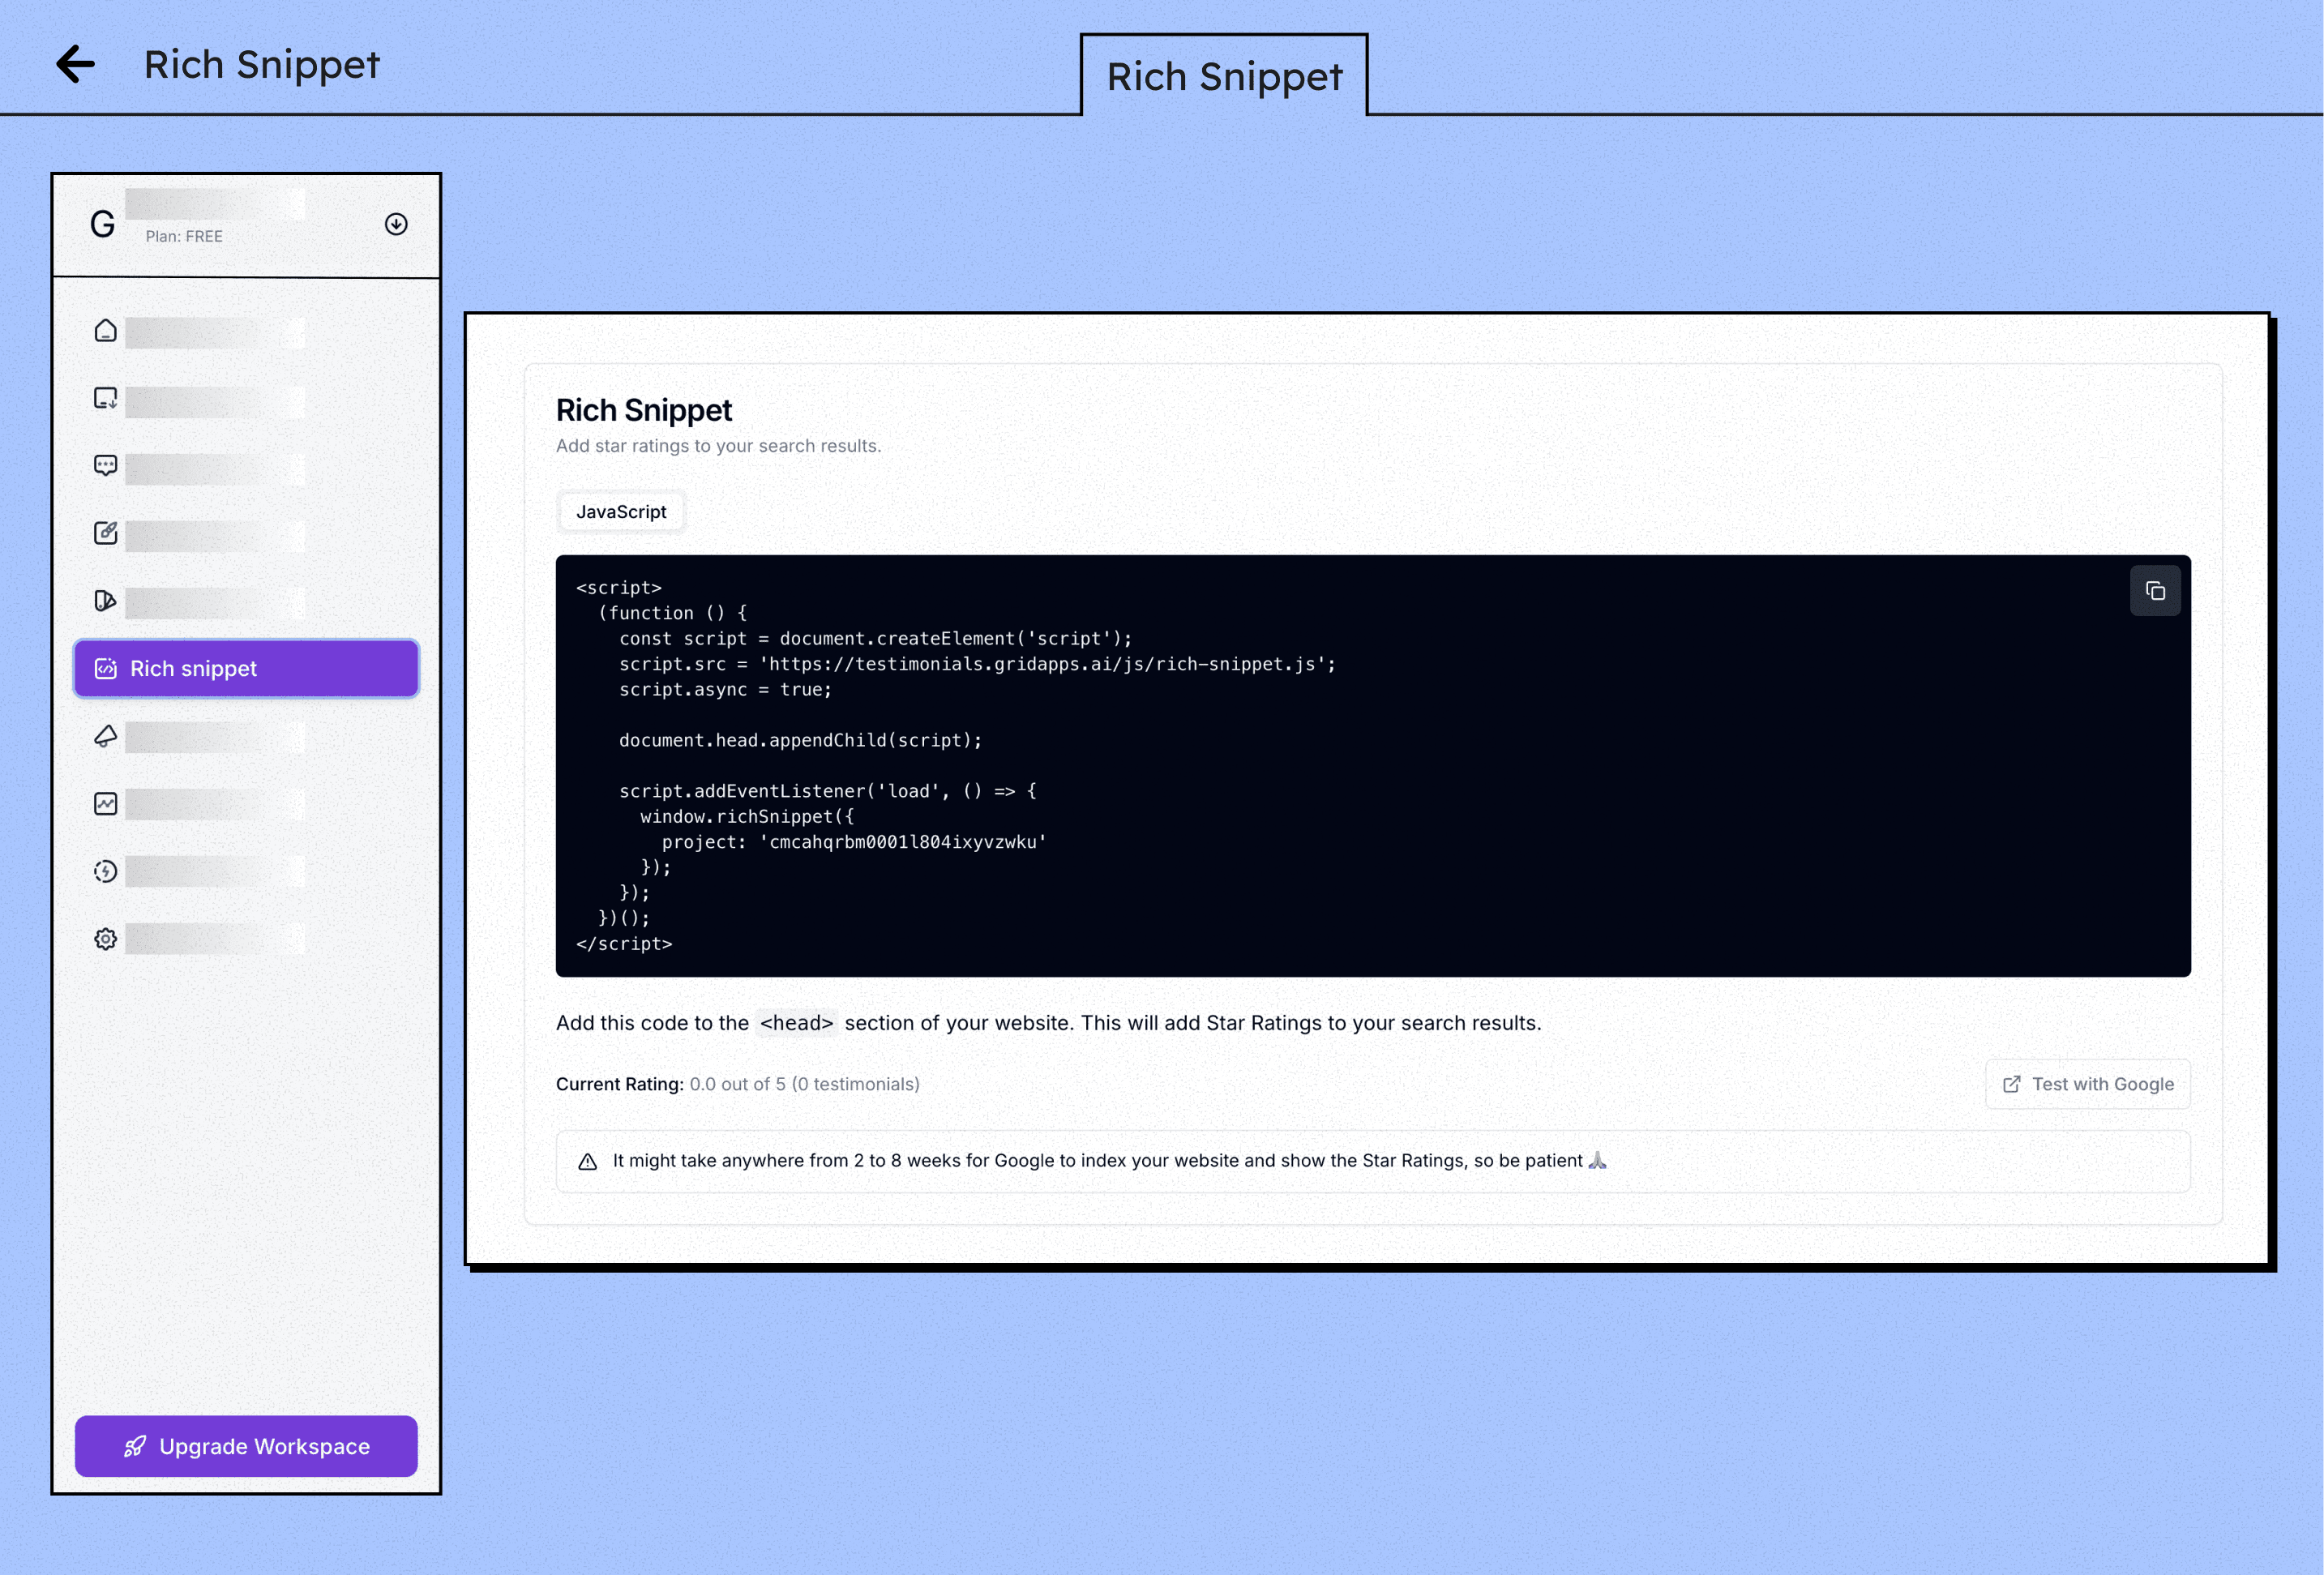Click inside the dark code block
The height and width of the screenshot is (1575, 2324).
click(1372, 765)
